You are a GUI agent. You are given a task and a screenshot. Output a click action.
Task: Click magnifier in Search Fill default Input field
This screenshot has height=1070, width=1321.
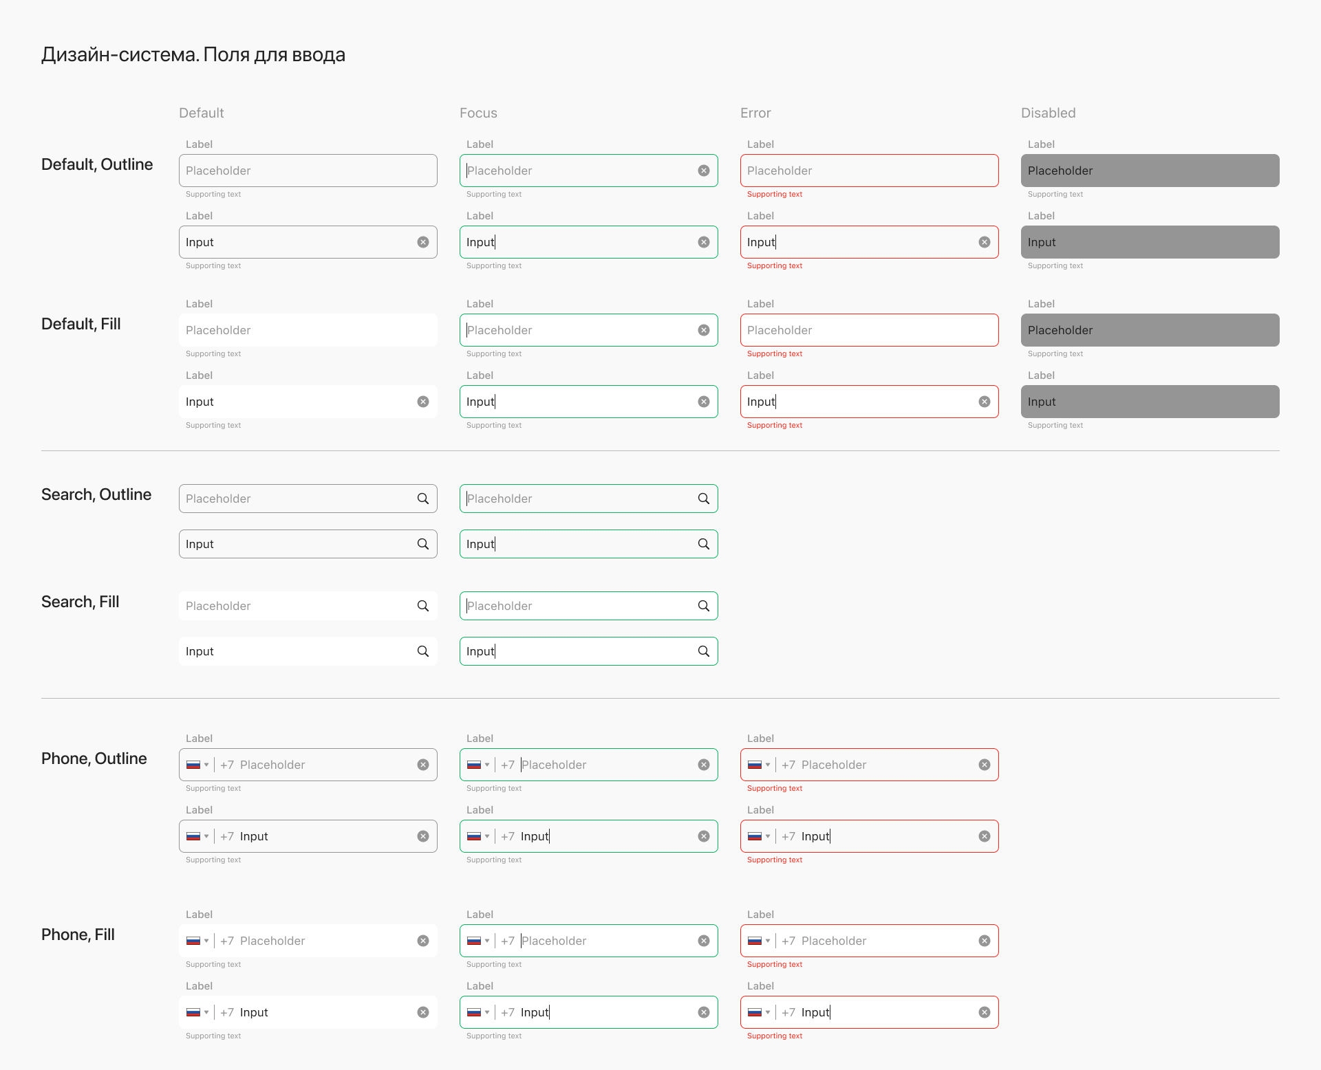[422, 651]
